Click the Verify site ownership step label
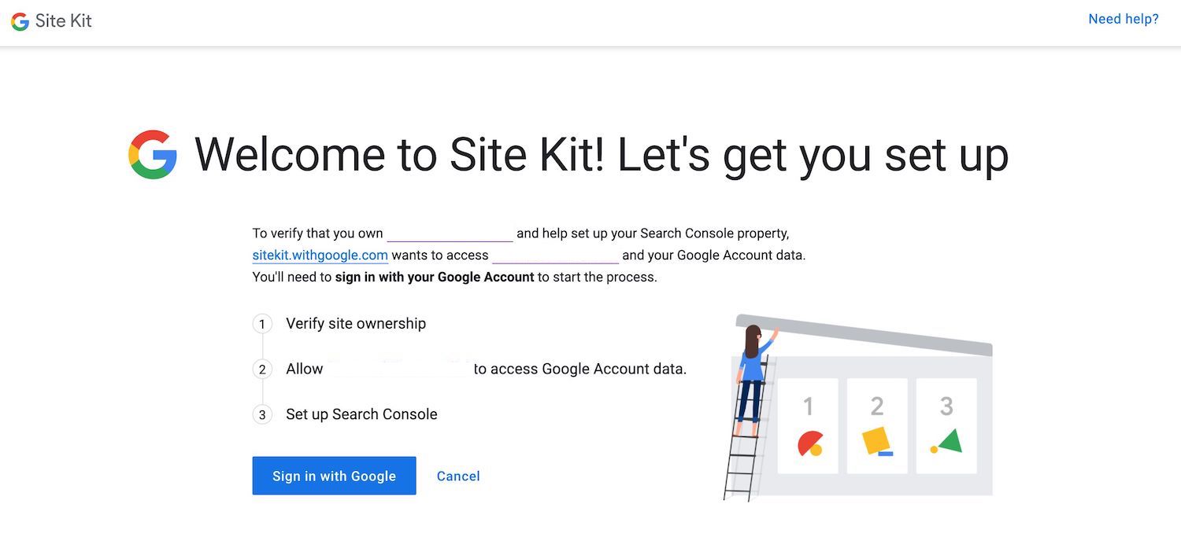The height and width of the screenshot is (548, 1181). pos(356,323)
